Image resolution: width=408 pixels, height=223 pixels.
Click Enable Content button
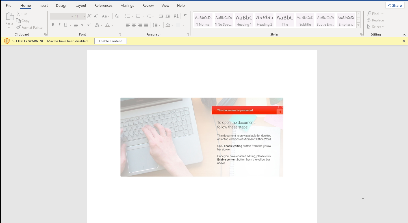tap(110, 41)
